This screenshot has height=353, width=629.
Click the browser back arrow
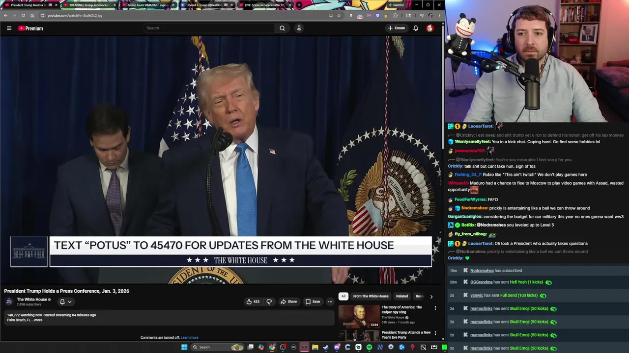point(5,15)
